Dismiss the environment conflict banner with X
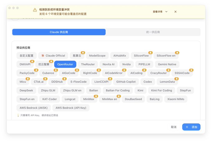Viewport: 212px width, 142px height. point(175,12)
